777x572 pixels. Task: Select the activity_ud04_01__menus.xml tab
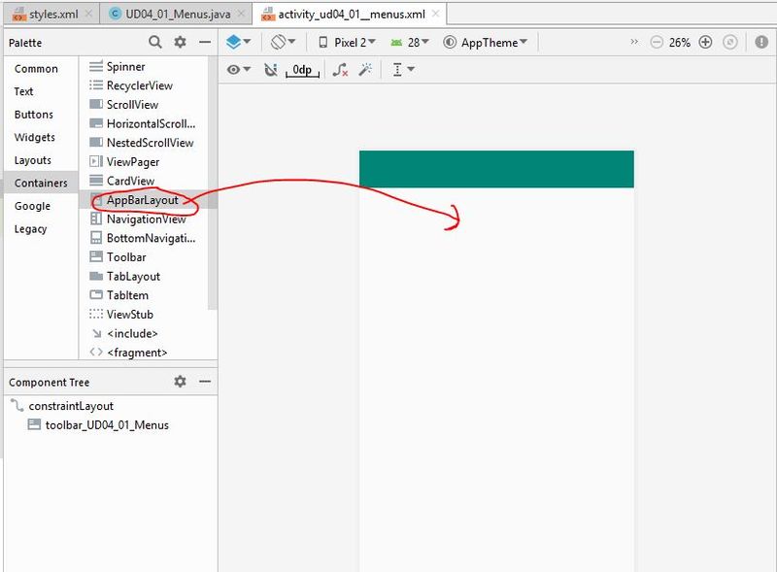pos(352,15)
